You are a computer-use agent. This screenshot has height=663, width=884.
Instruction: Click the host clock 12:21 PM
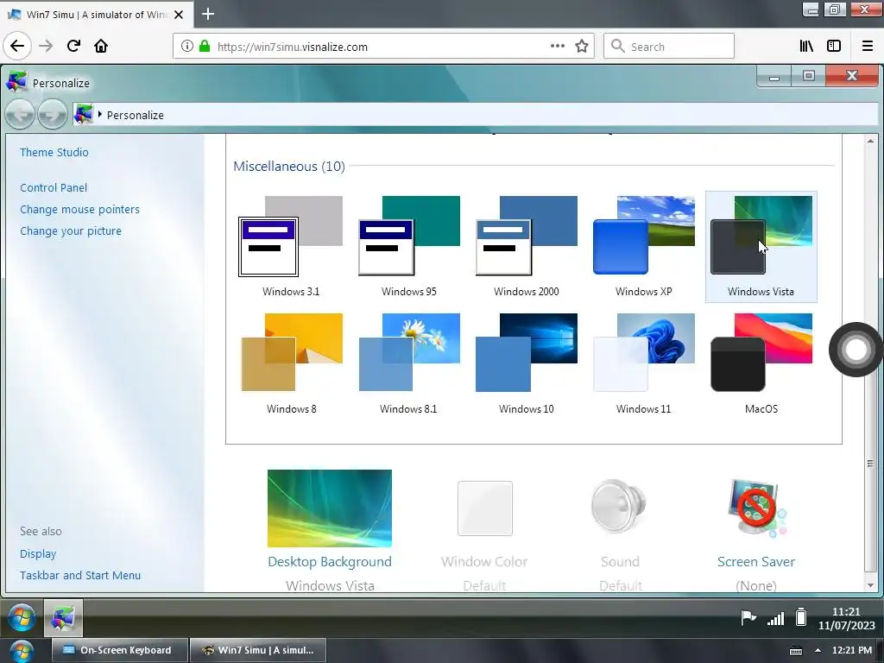(x=852, y=651)
